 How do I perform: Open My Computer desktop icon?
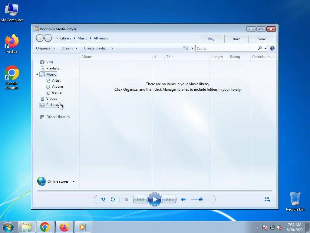pos(12,13)
